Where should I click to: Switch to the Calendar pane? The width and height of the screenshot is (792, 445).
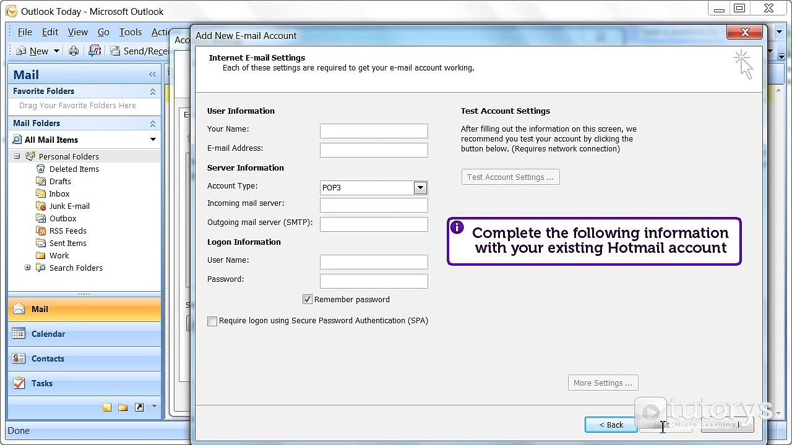click(84, 334)
